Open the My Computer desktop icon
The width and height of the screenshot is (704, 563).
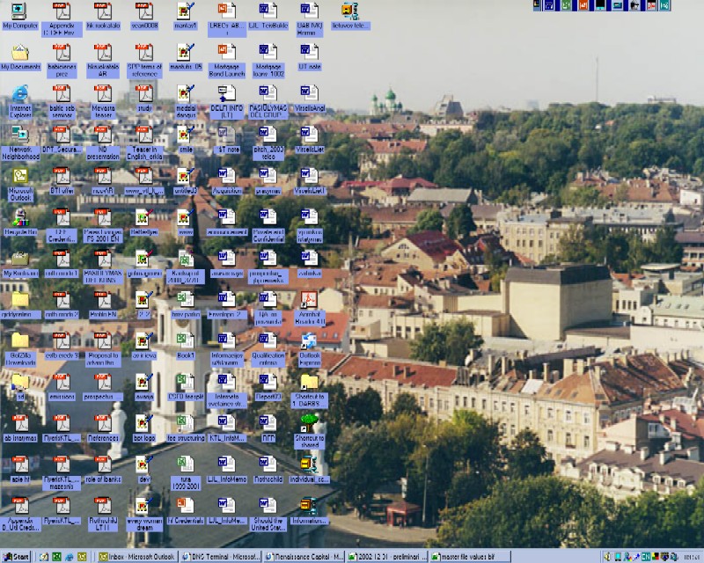click(x=19, y=11)
